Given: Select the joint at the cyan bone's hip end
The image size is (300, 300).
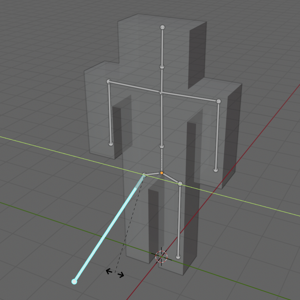Looking at the screenshot, I should click(144, 175).
